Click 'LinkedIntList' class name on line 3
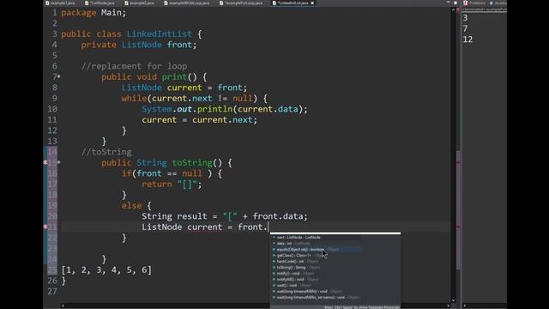The image size is (549, 309). tap(159, 34)
